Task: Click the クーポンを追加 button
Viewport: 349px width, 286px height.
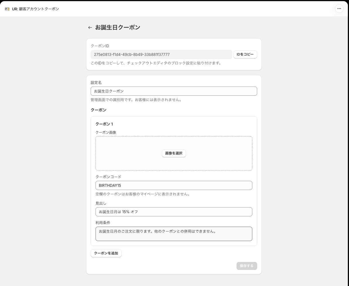Action: (x=106, y=253)
